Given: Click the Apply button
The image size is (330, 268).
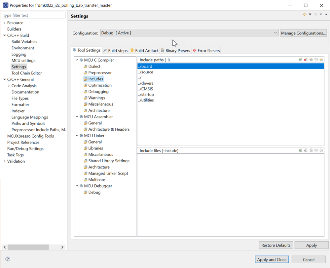Looking at the screenshot, I should coord(312,245).
